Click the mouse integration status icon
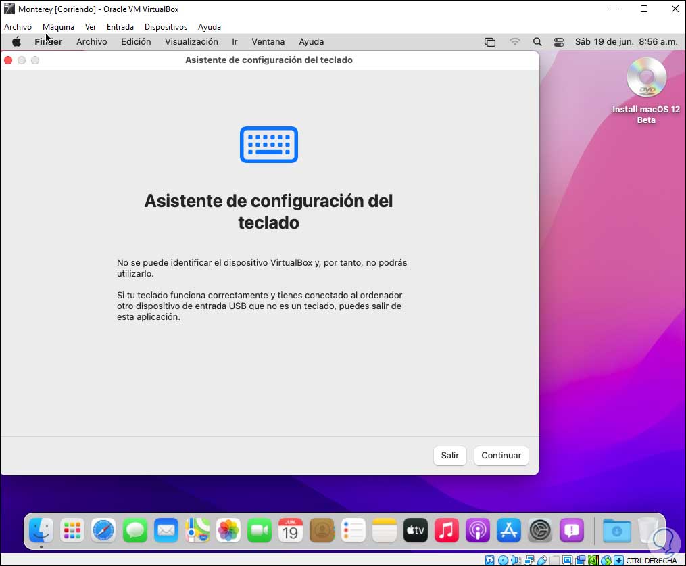686x566 pixels. click(606, 560)
